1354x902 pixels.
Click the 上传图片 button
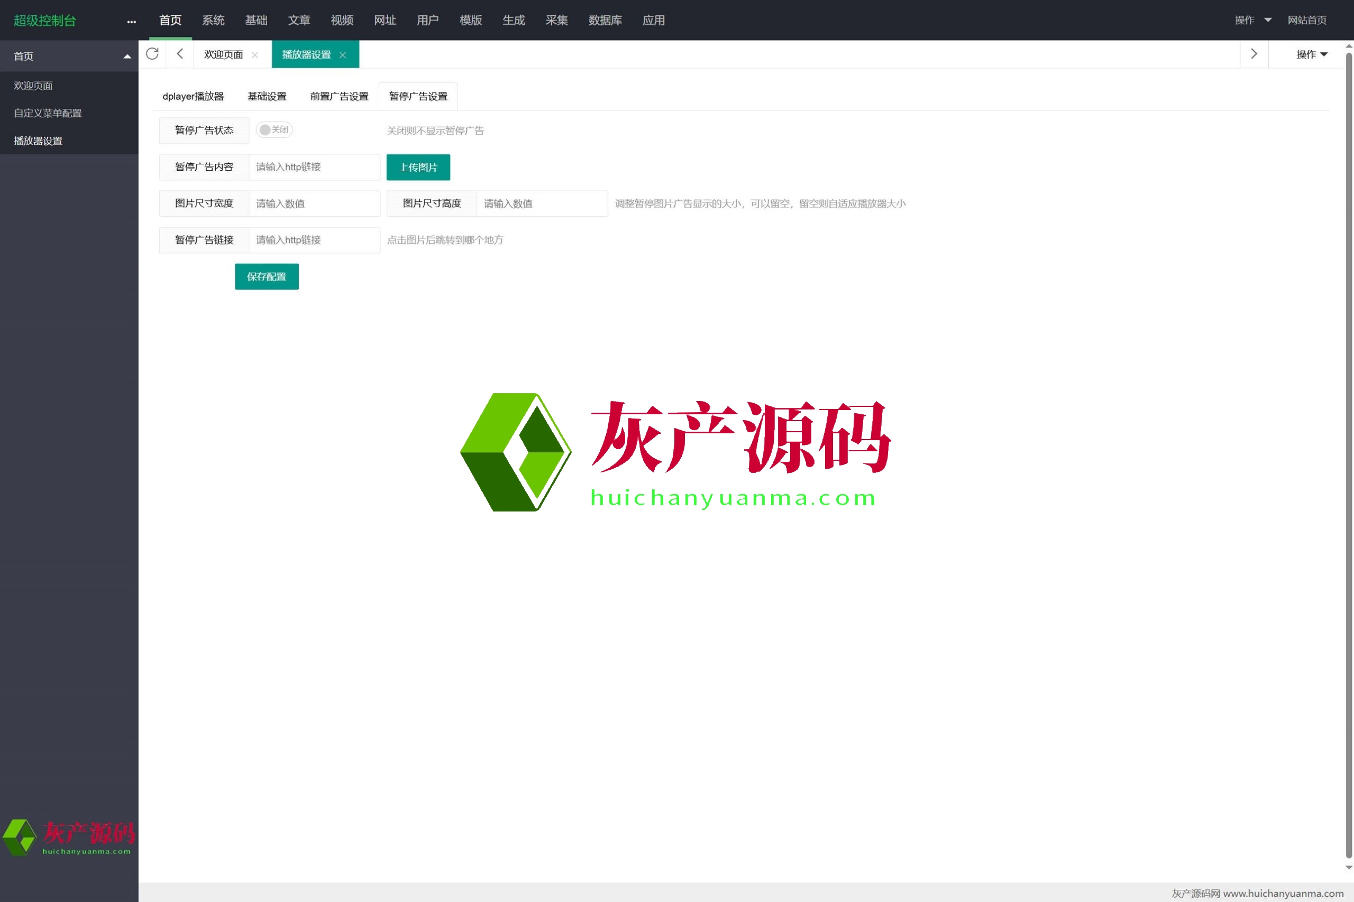point(418,168)
